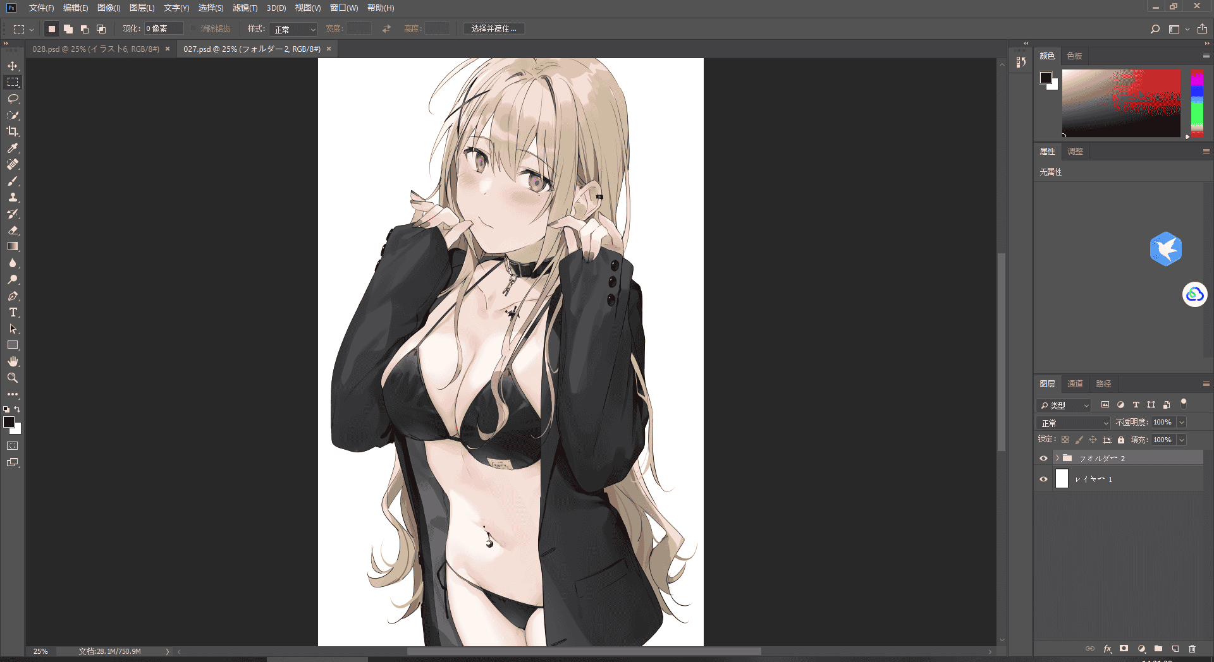Switch to the 色板 swatches tab
This screenshot has width=1214, height=662.
(1074, 56)
